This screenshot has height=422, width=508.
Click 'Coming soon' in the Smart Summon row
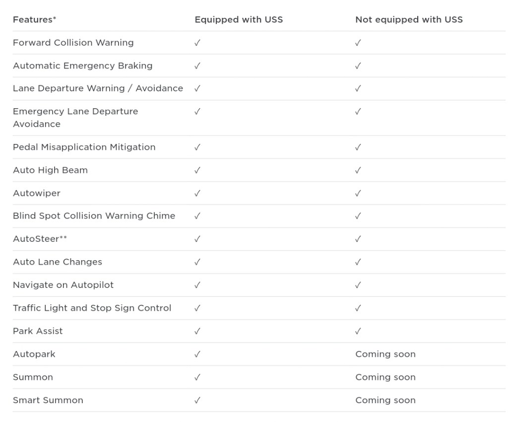coord(385,400)
